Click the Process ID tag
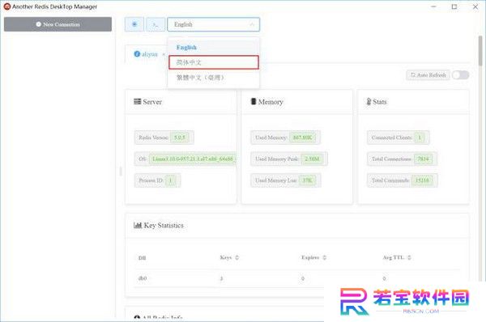 157,180
